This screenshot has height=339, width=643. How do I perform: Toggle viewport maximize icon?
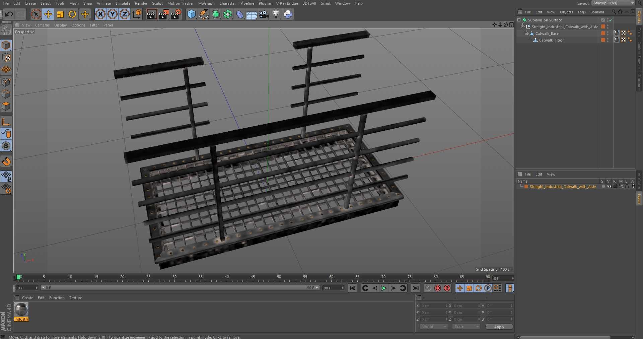(x=511, y=25)
